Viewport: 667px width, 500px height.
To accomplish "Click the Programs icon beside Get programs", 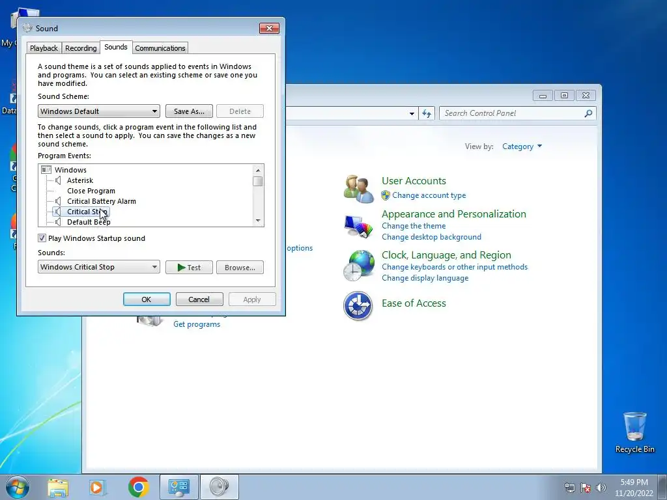I will (149, 320).
